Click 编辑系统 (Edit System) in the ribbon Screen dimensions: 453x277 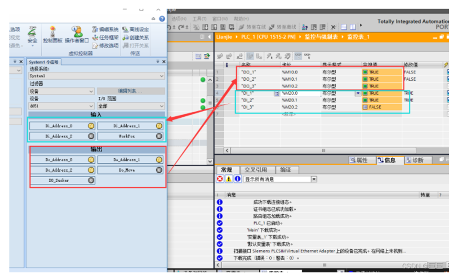tap(105, 29)
